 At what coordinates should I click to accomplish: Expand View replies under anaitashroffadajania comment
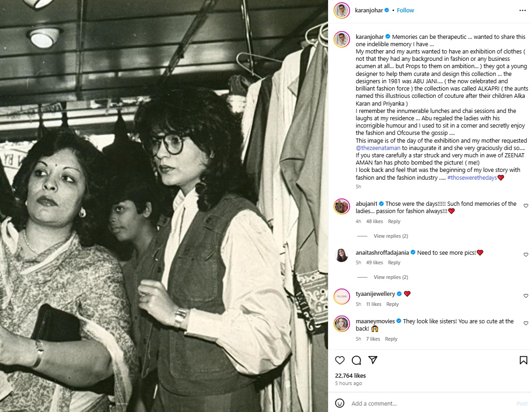[391, 277]
